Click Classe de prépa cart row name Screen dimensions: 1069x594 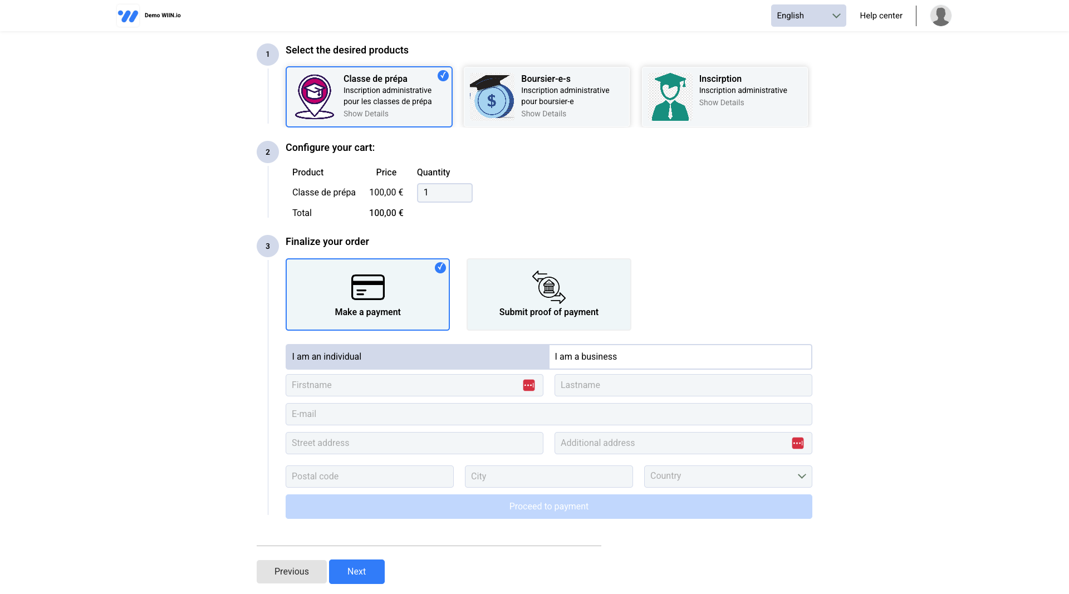323,193
